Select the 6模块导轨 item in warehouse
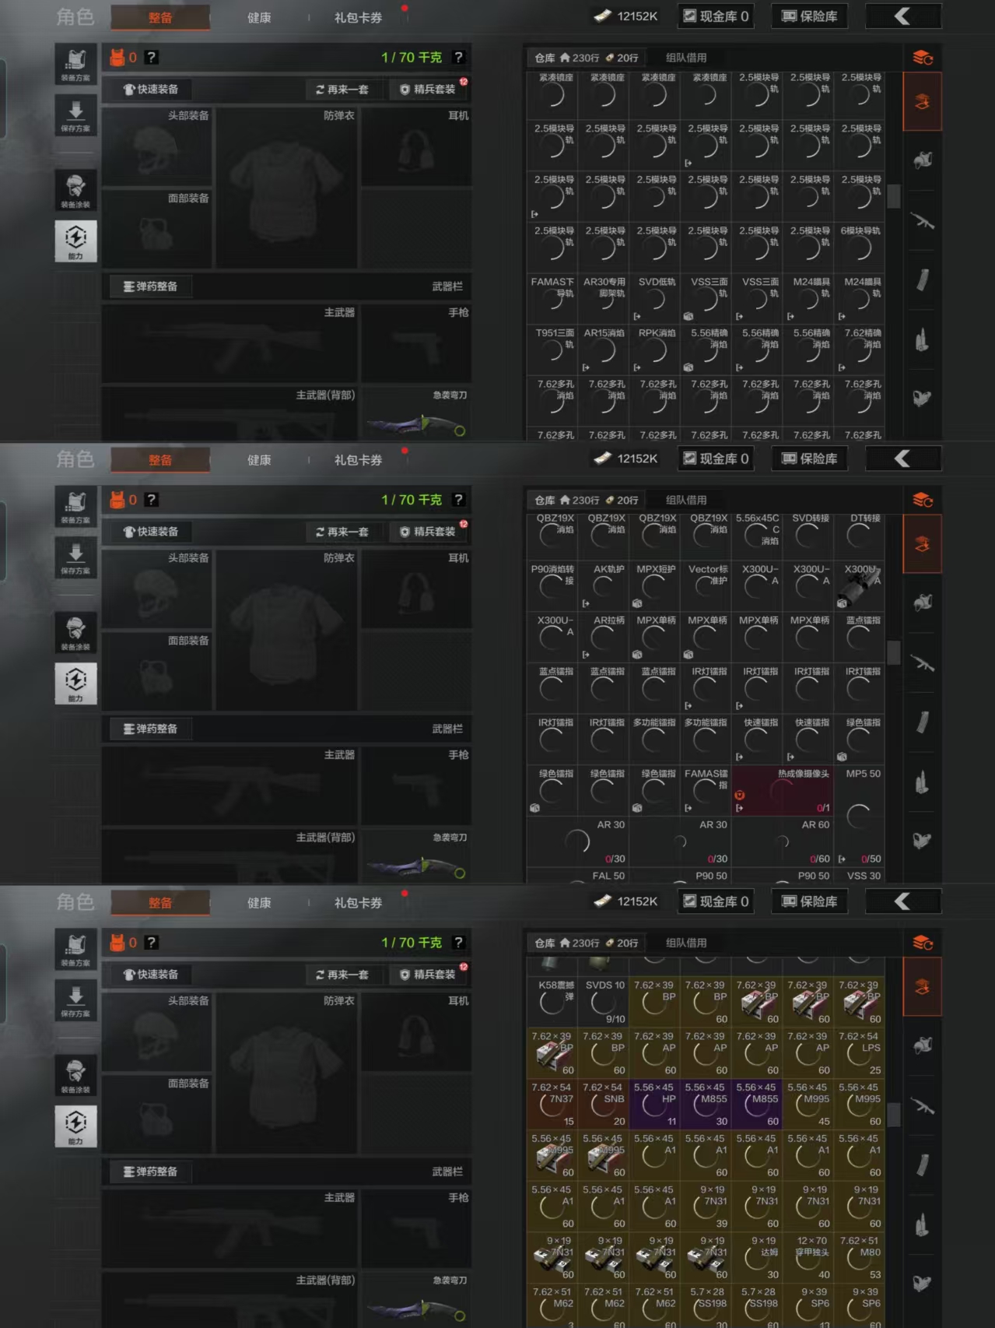This screenshot has width=995, height=1328. click(x=859, y=243)
